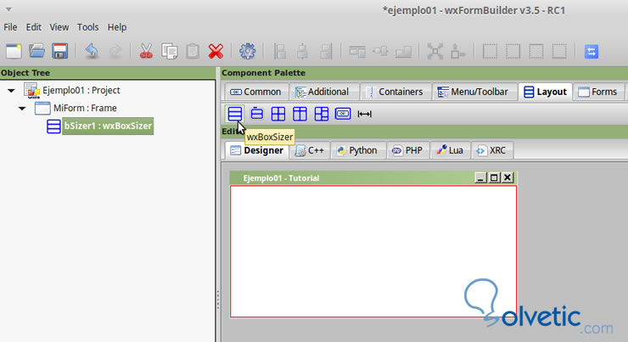
Task: Create a new project from the toolbar
Action: 14,51
